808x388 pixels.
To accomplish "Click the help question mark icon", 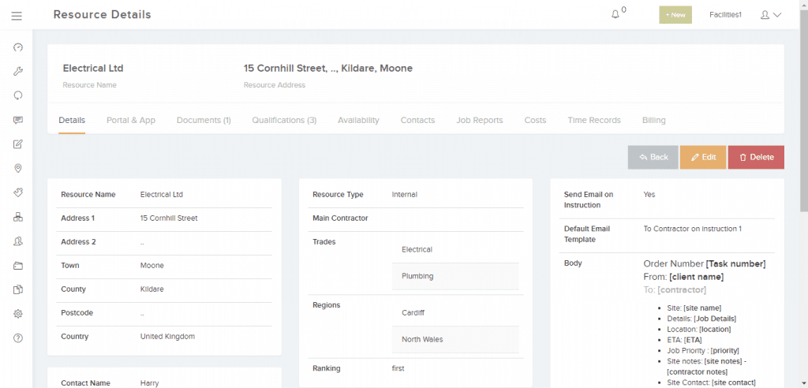I will [x=17, y=338].
